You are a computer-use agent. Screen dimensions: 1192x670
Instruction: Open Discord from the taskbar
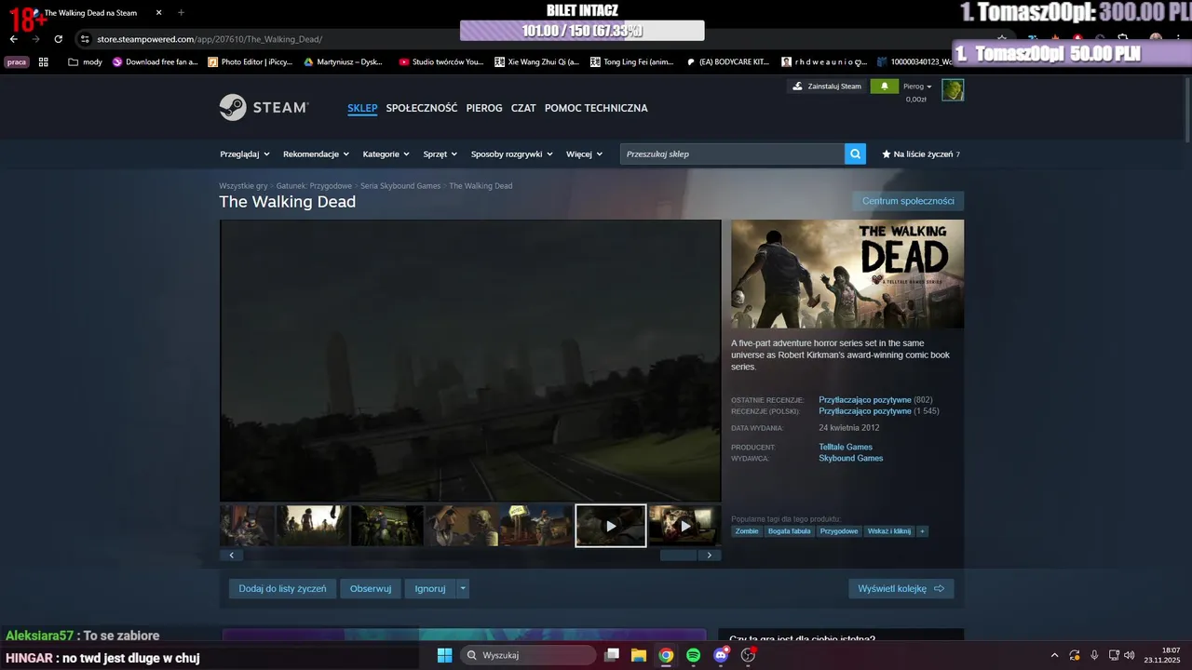(x=720, y=655)
